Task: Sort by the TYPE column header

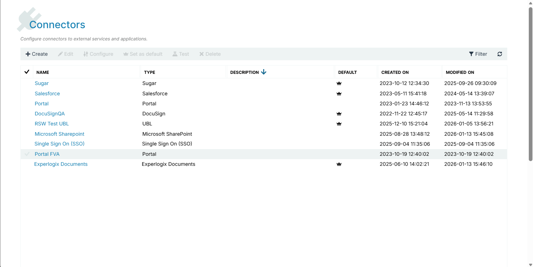Action: 150,72
